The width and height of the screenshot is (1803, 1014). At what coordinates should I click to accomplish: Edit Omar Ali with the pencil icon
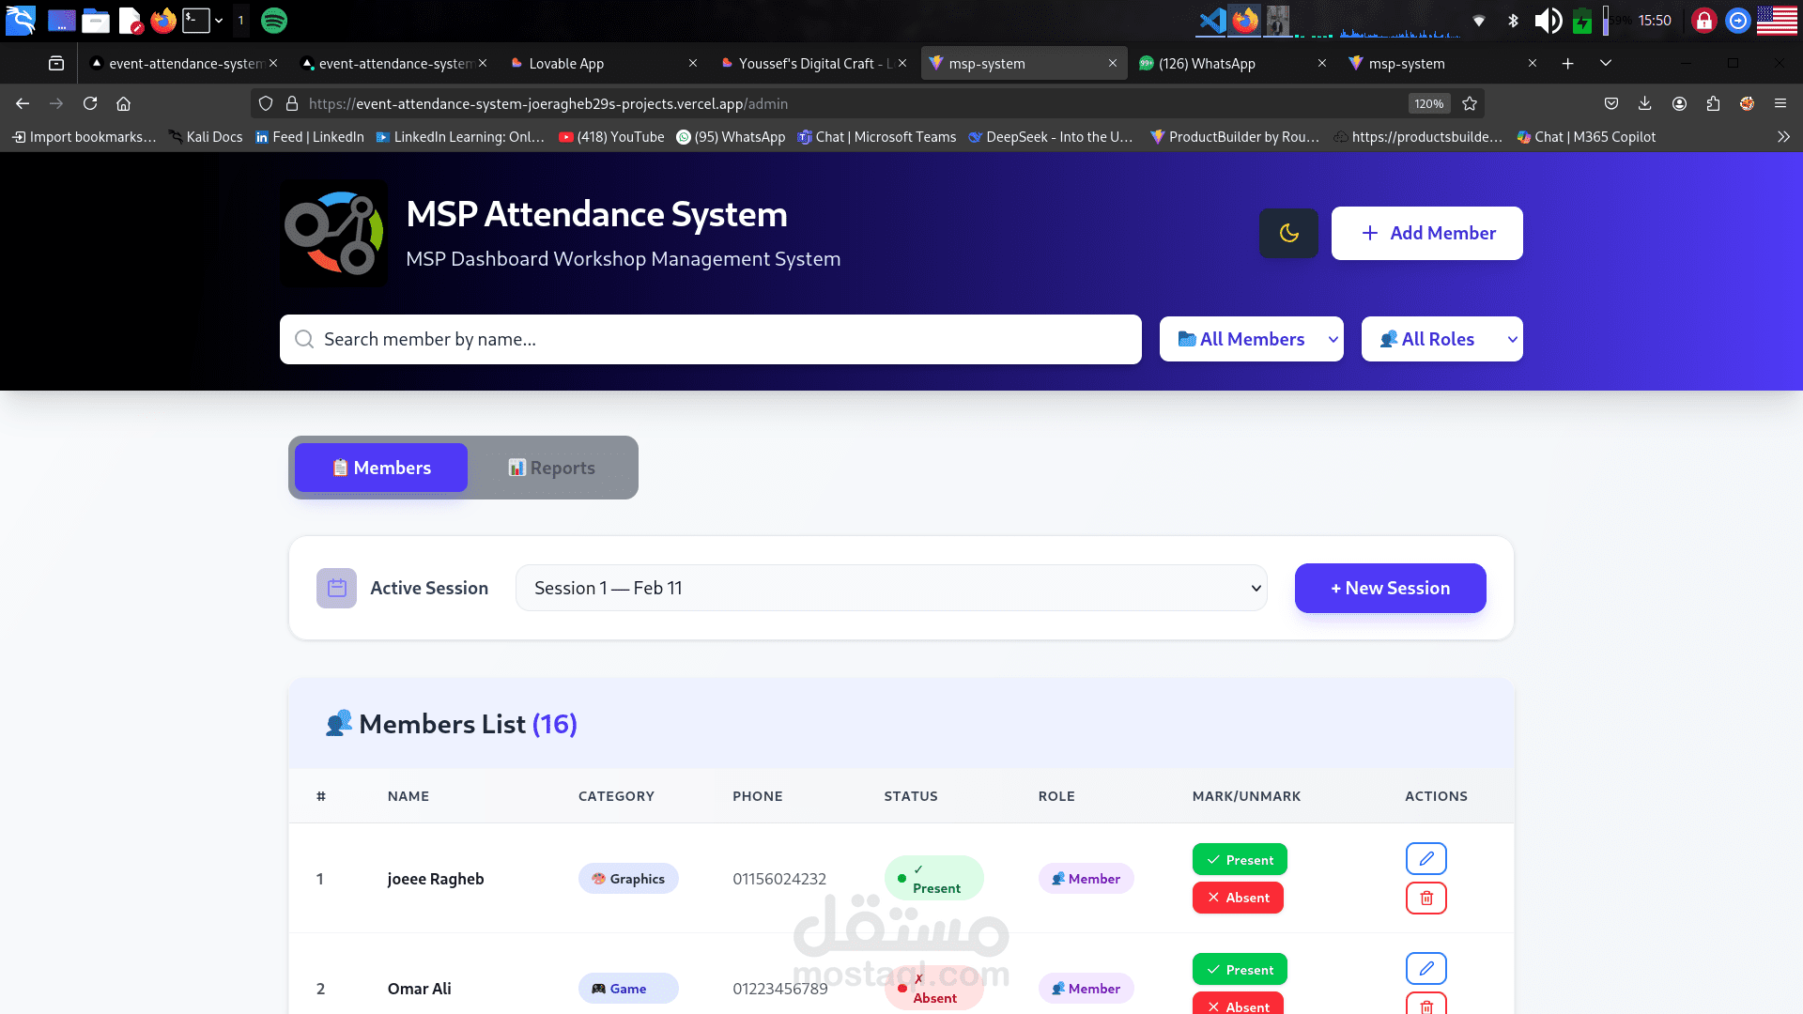click(1425, 968)
